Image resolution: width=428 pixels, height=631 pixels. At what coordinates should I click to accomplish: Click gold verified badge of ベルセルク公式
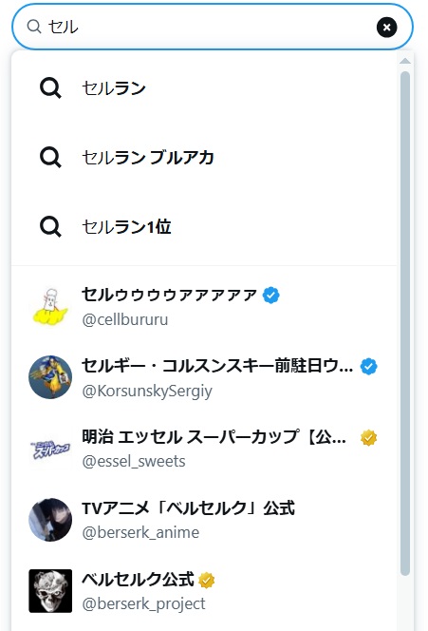click(207, 580)
